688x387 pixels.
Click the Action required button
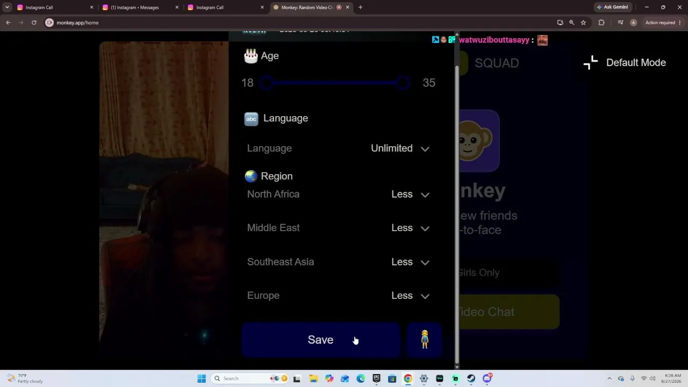[663, 23]
